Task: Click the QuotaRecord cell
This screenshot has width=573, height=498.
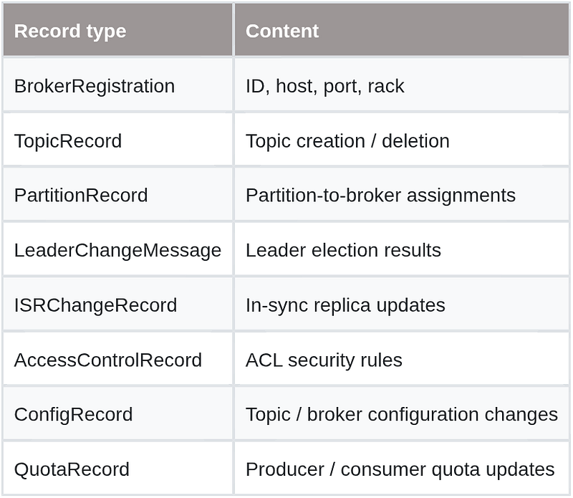Action: 117,469
